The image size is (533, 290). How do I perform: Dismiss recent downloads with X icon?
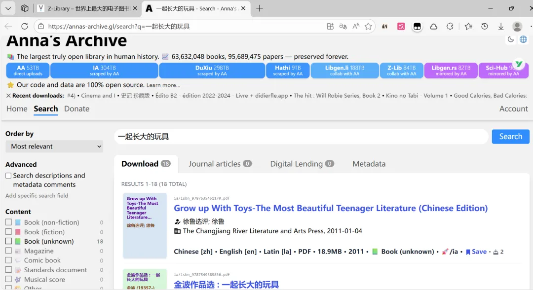click(x=8, y=96)
